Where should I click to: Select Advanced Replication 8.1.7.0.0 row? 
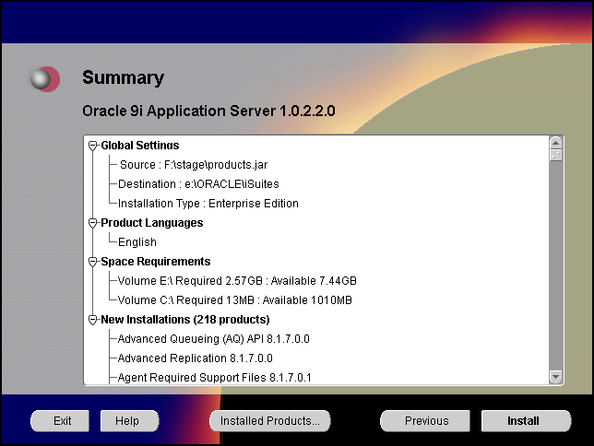tap(196, 358)
